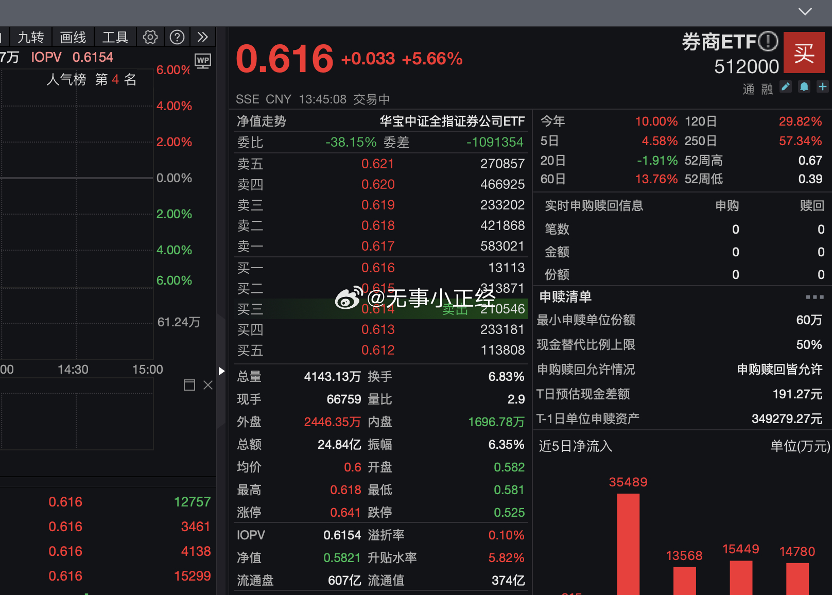Collapse side panel with white triangle arrow
Image resolution: width=832 pixels, height=595 pixels.
pyautogui.click(x=221, y=371)
